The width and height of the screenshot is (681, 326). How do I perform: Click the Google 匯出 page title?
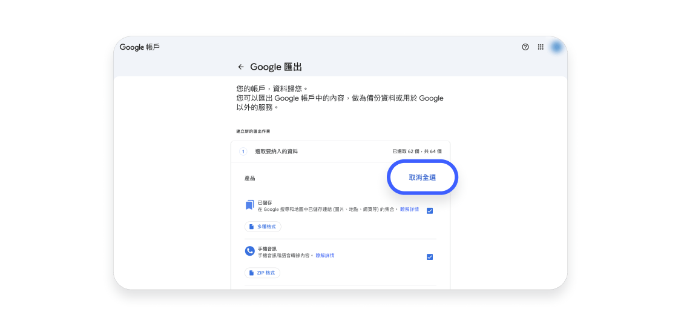(x=276, y=67)
